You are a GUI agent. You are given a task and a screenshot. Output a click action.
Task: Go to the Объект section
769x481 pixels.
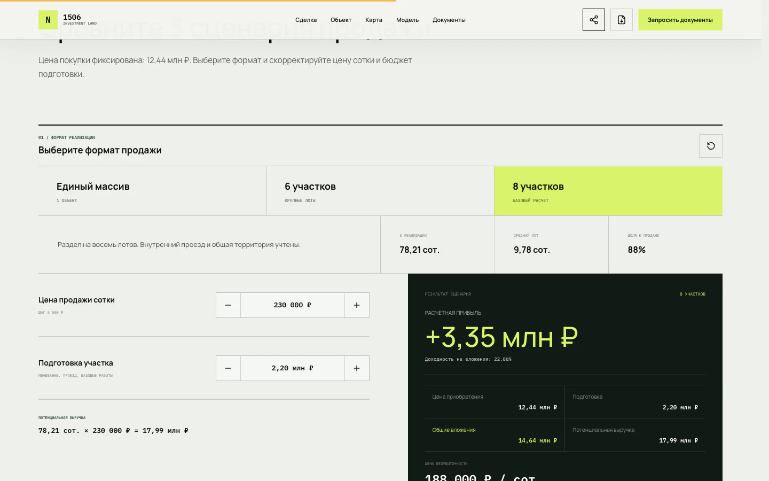(341, 20)
